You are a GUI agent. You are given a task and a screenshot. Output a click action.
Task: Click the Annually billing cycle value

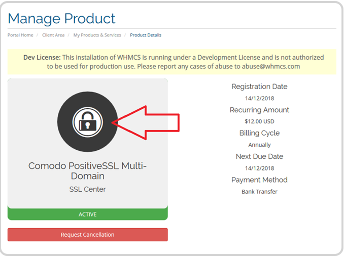click(x=259, y=145)
